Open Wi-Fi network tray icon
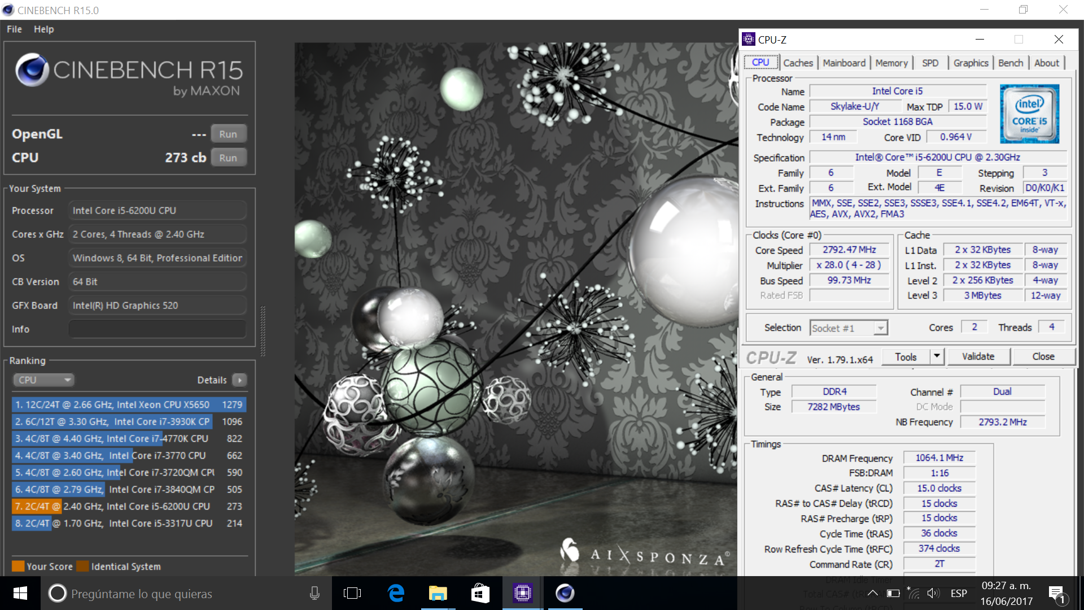 point(913,593)
